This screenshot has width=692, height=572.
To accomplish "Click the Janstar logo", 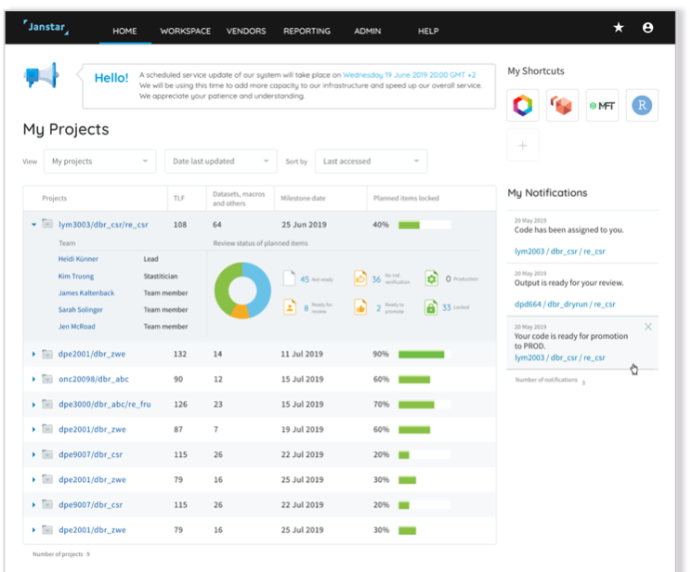I will click(46, 27).
